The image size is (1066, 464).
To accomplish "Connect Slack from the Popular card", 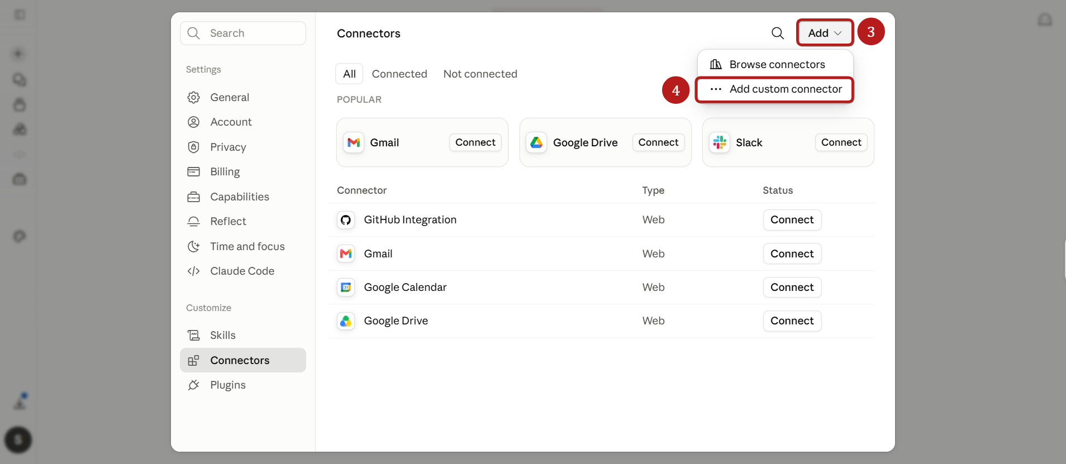I will [x=841, y=142].
